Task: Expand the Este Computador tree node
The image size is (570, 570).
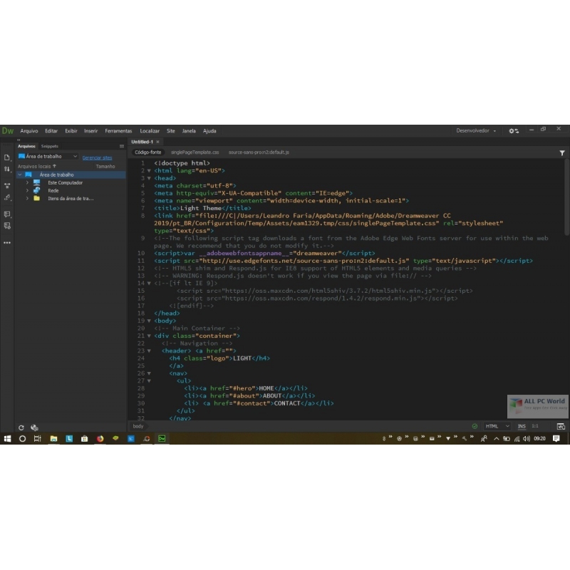Action: (x=27, y=182)
